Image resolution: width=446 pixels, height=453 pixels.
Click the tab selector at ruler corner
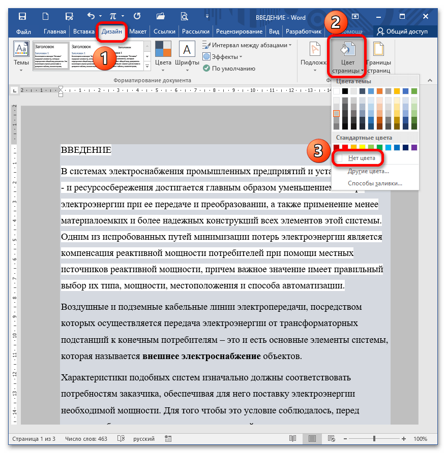pos(14,91)
